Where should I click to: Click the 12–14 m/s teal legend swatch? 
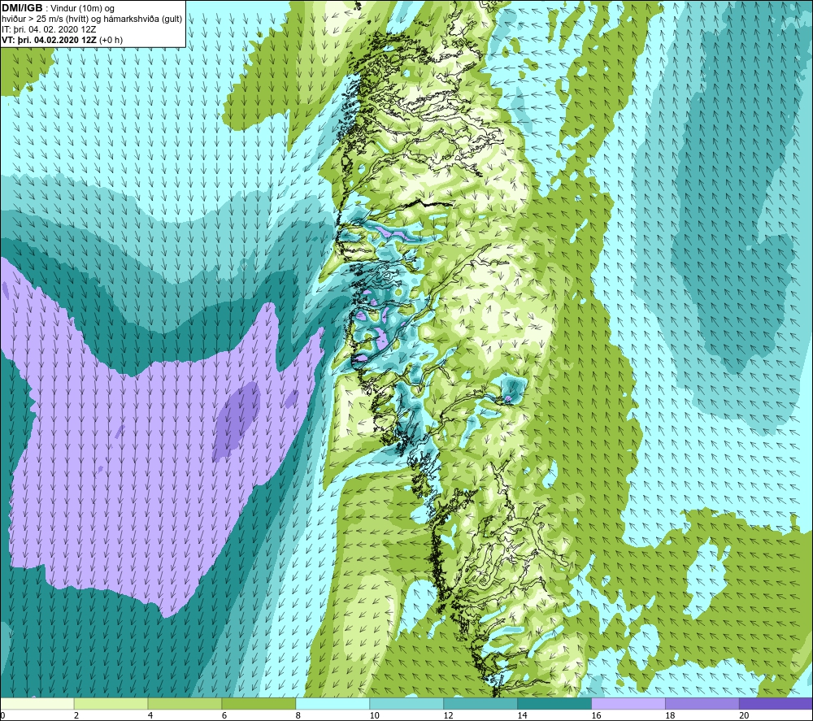[480, 704]
